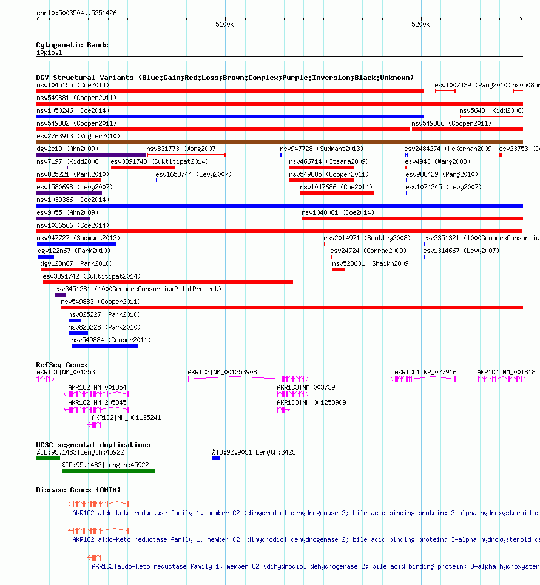Open nsv7197 (Kidd2008) label
Image resolution: width=540 pixels, height=585 pixels.
69,161
